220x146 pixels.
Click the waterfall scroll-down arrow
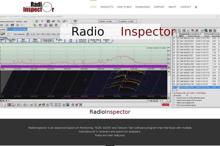(169, 98)
